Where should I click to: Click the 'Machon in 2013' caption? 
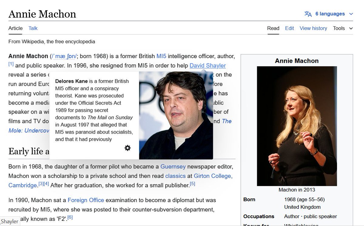click(297, 190)
